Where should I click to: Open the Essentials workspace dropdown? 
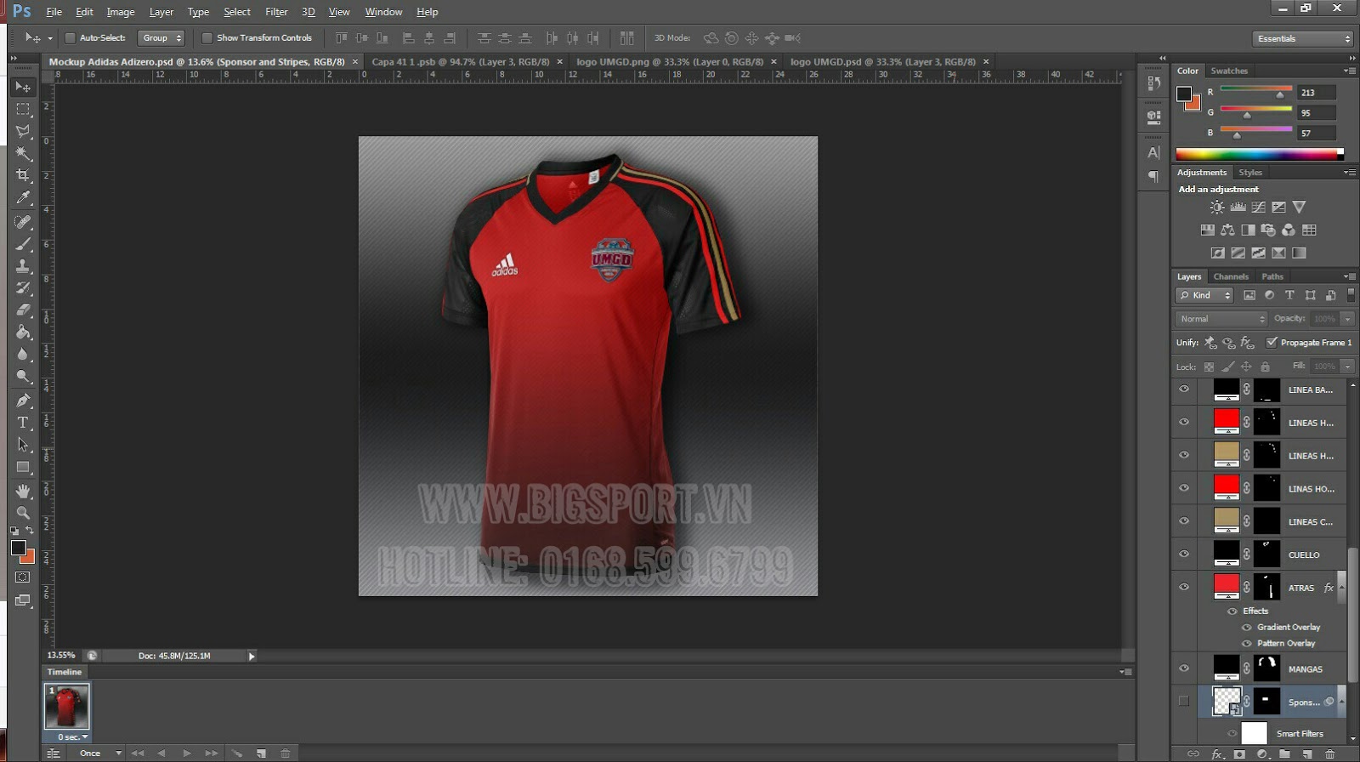point(1302,39)
